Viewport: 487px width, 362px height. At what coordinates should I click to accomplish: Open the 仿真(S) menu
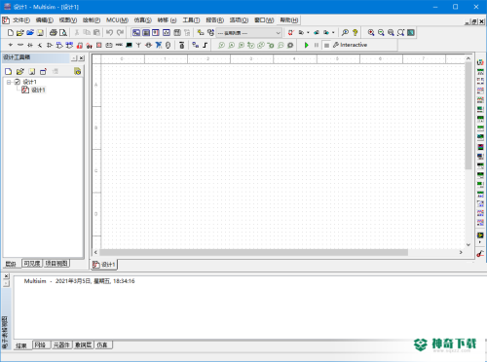point(143,20)
